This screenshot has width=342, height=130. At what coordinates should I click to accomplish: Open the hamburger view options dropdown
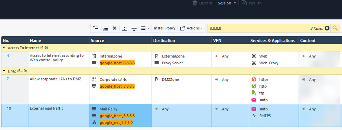pyautogui.click(x=145, y=28)
